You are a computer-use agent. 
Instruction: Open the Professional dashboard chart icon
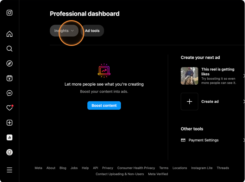coord(9,137)
